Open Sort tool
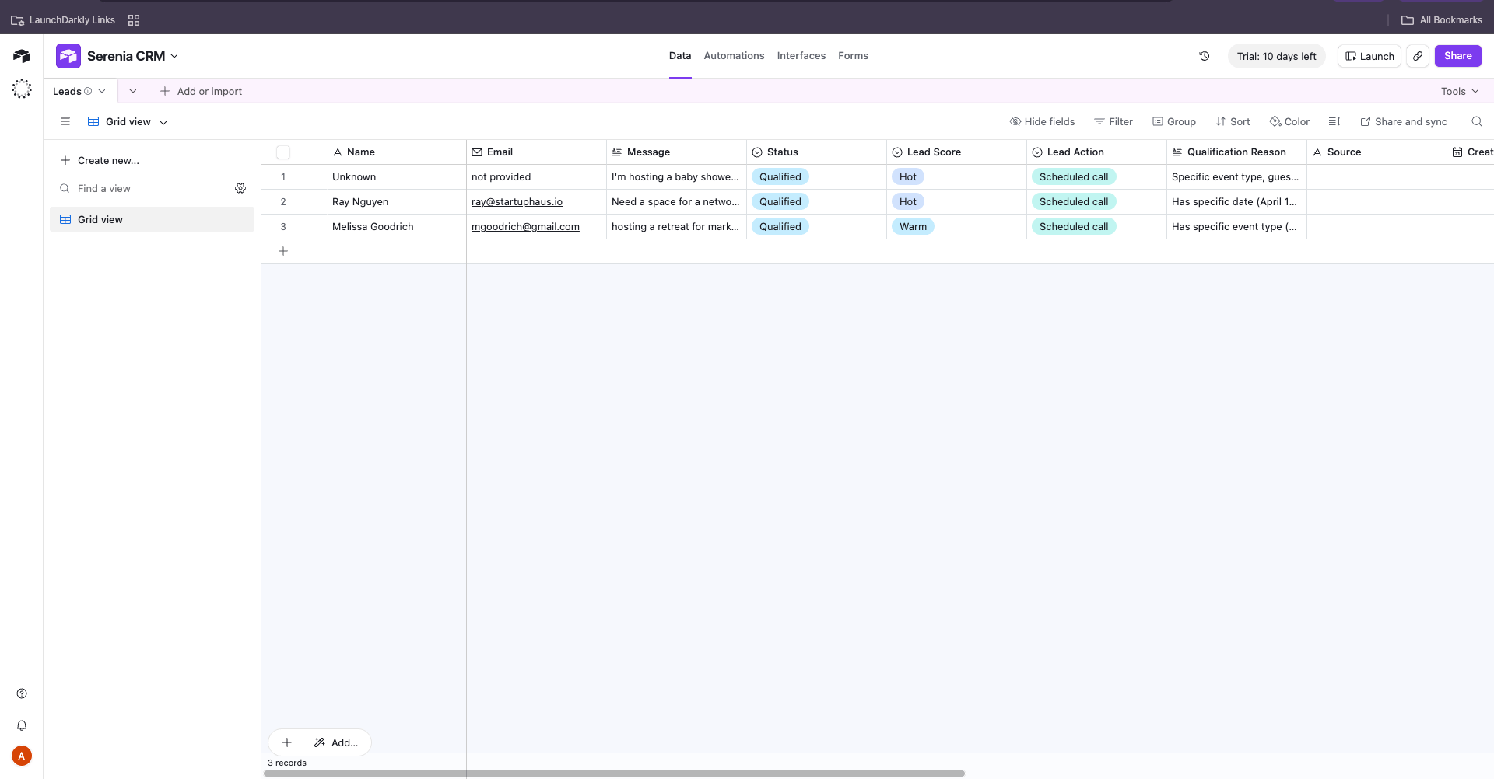This screenshot has width=1494, height=779. click(x=1233, y=121)
